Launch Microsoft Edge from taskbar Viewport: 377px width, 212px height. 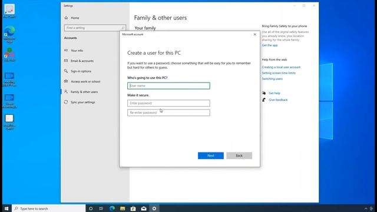click(112, 208)
